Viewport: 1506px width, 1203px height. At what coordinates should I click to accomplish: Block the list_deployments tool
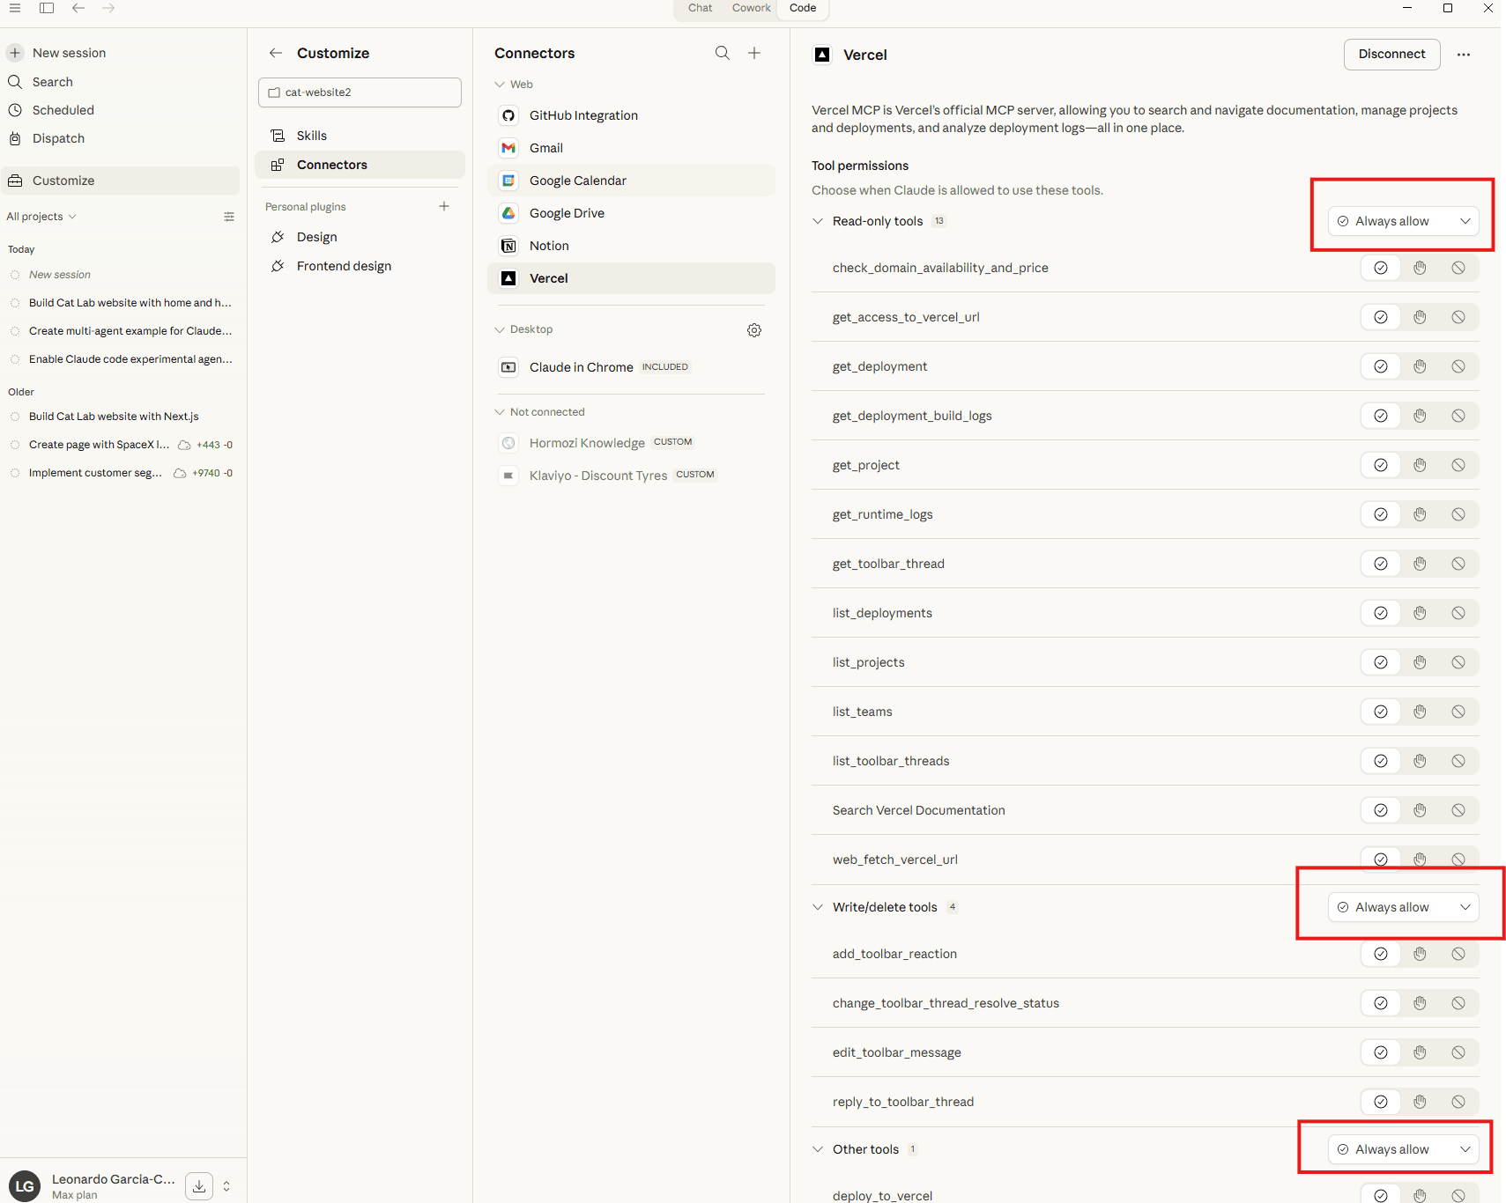coord(1458,613)
